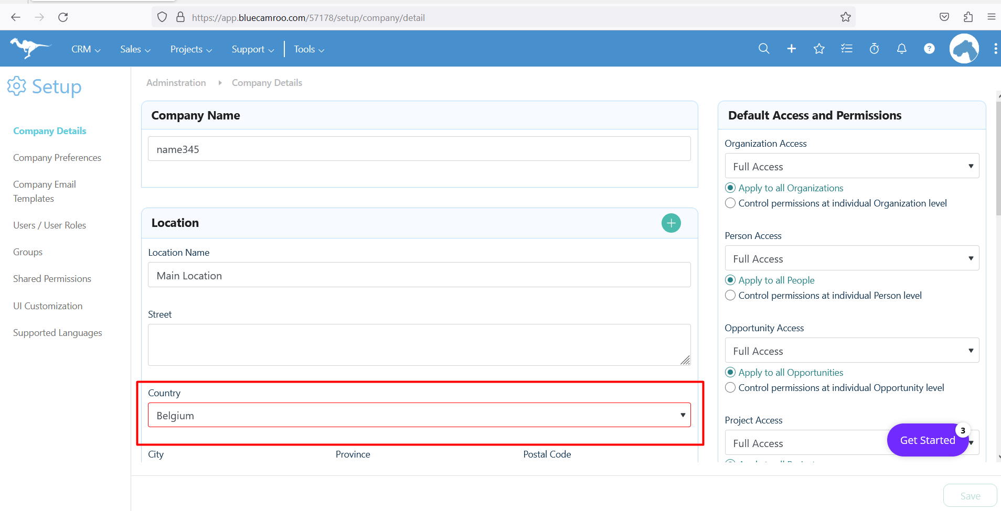Click into the Street text area
1001x511 pixels.
point(419,345)
